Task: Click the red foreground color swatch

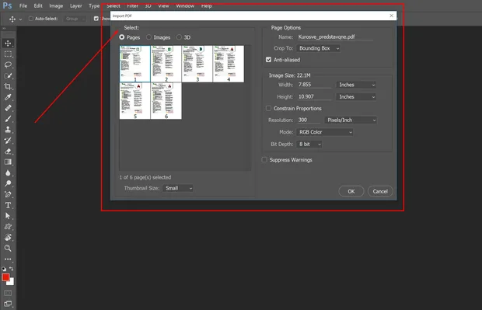Action: [5, 277]
